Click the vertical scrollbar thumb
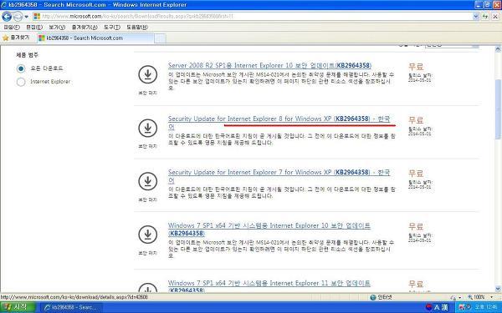The width and height of the screenshot is (502, 313). (x=498, y=109)
